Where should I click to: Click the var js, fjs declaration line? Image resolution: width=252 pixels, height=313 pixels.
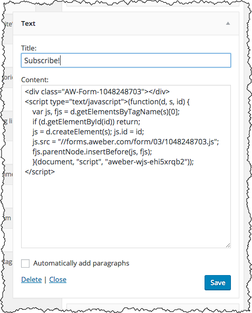click(106, 112)
